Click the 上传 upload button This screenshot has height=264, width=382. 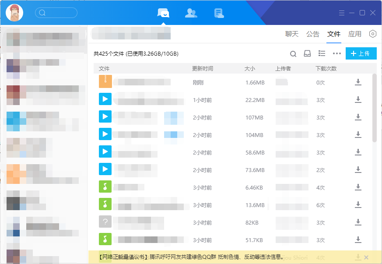coord(361,53)
